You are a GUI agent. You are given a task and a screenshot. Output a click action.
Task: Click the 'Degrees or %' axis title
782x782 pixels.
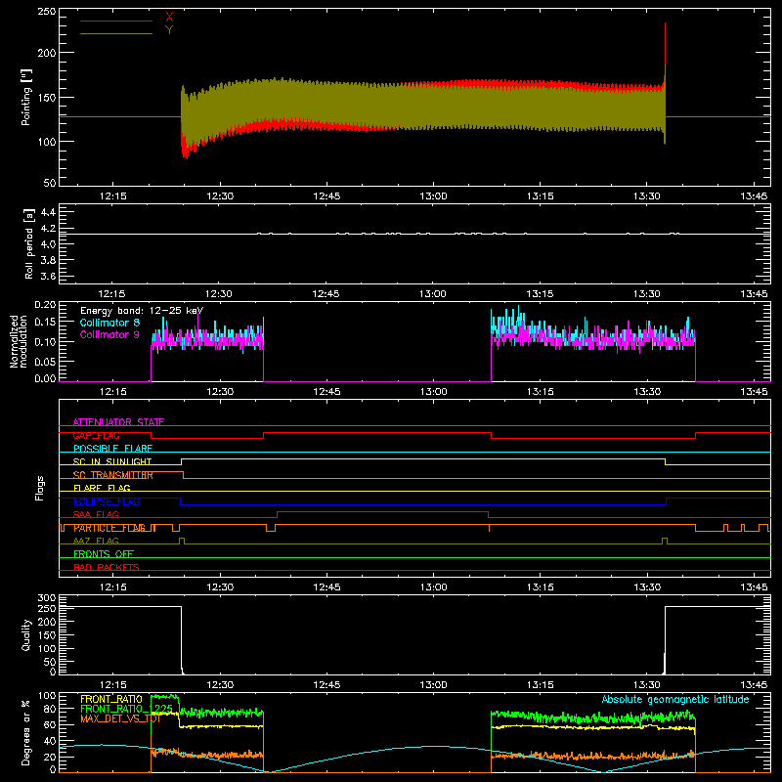pos(26,732)
